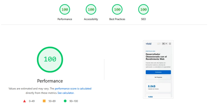Image resolution: width=208 pixels, height=106 pixels.
Task: Click the 'SEO' label under its gauge
Action: pyautogui.click(x=144, y=19)
